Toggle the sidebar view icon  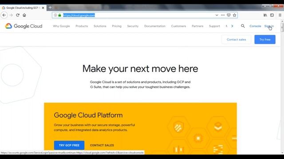pyautogui.click(x=272, y=15)
